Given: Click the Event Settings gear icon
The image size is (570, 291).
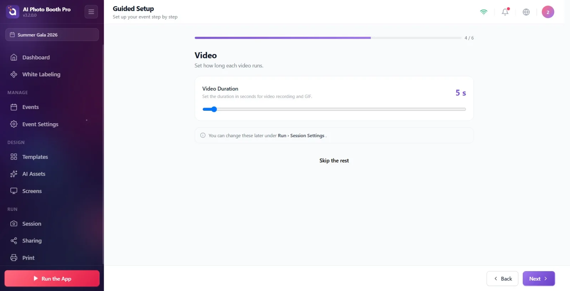Looking at the screenshot, I should click(14, 124).
